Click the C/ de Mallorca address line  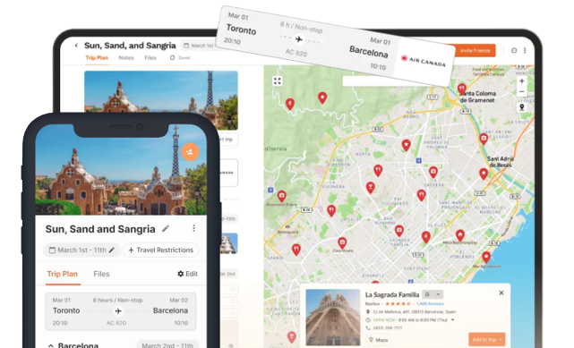click(x=414, y=312)
